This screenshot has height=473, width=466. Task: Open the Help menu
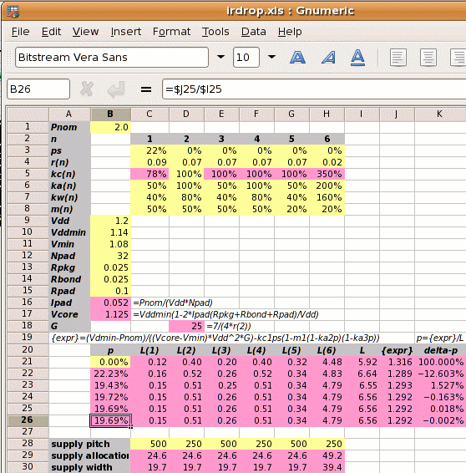pos(290,32)
